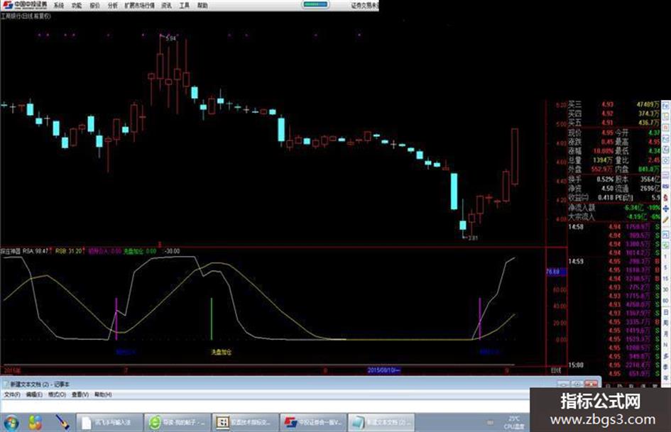
Task: Click the 14:59 tick time entry
Action: click(576, 261)
